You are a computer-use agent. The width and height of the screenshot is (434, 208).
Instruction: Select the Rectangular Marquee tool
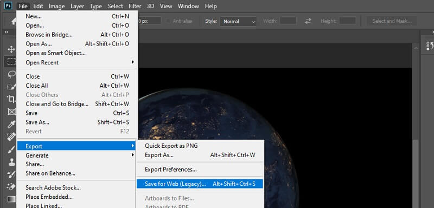pyautogui.click(x=11, y=62)
